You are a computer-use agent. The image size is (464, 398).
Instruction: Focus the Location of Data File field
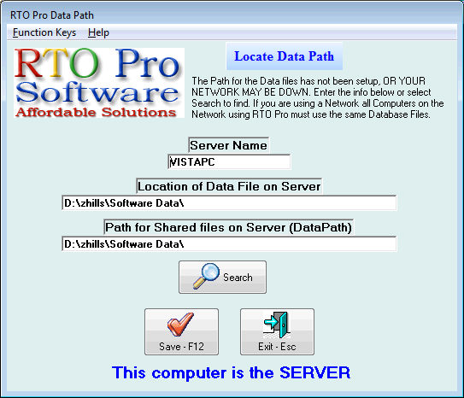tap(229, 203)
